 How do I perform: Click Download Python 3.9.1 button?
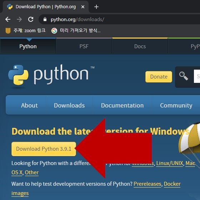click(44, 149)
